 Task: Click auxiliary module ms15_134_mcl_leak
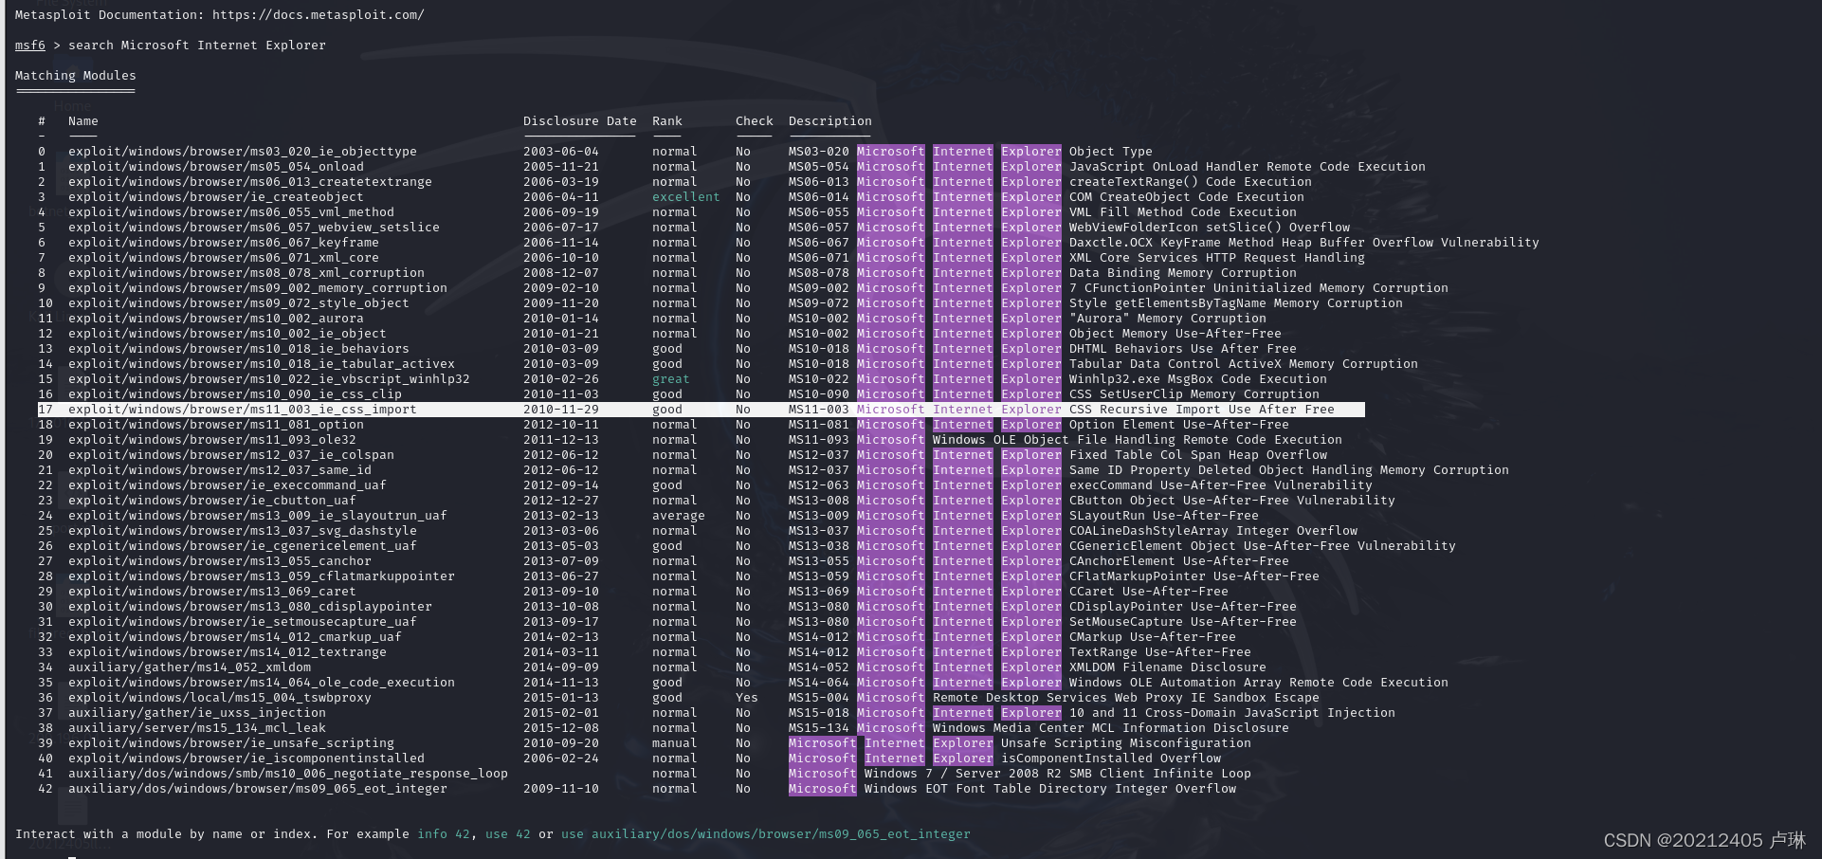pos(197,728)
